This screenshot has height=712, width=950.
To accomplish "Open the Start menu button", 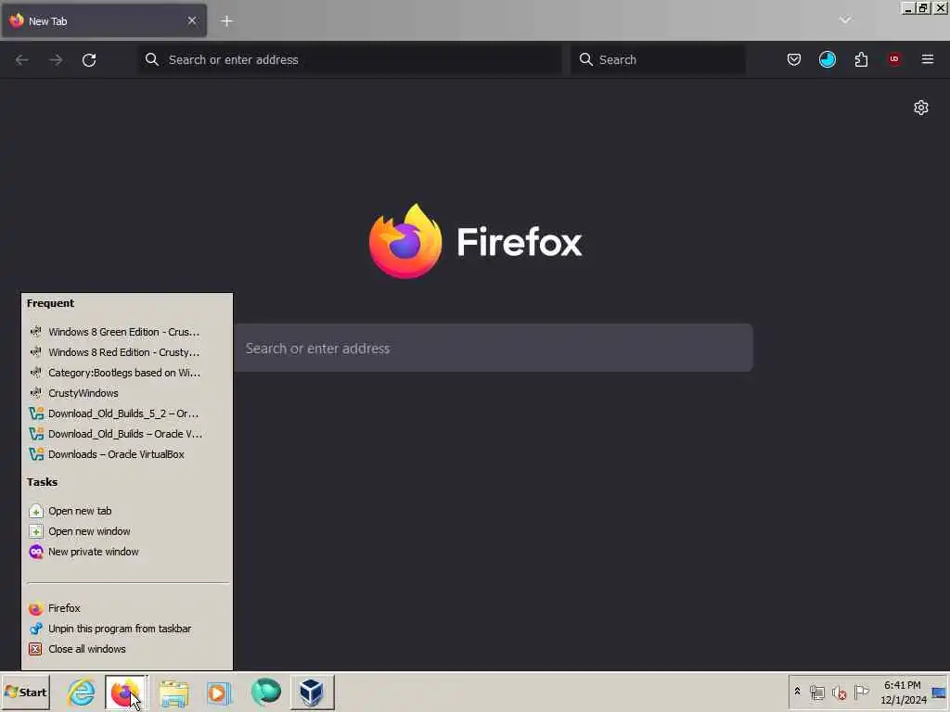I will [x=25, y=692].
